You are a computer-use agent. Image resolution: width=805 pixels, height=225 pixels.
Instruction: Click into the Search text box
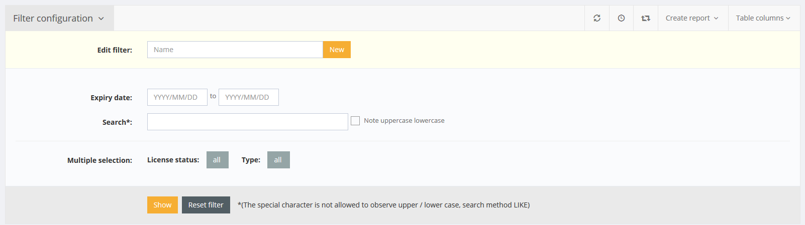[247, 122]
